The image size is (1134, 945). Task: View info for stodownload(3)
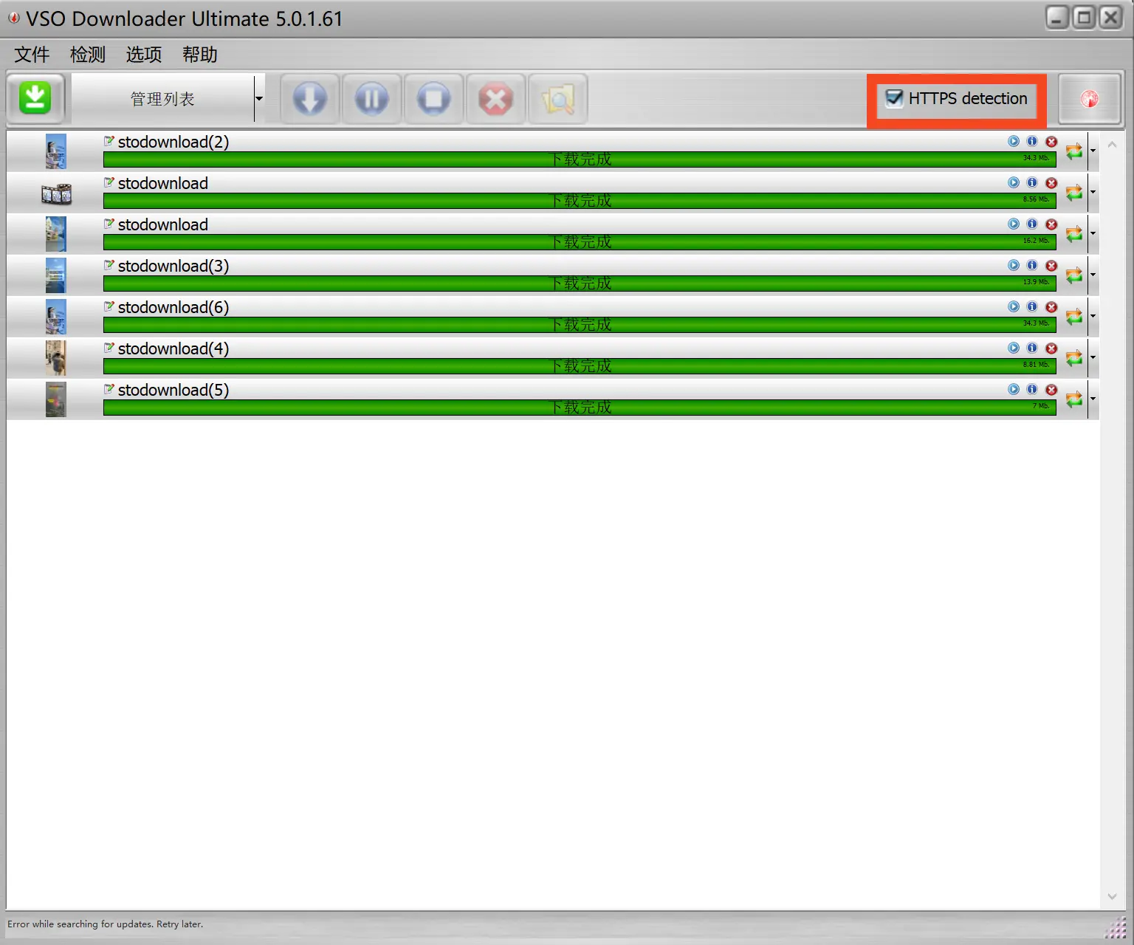click(x=1032, y=265)
